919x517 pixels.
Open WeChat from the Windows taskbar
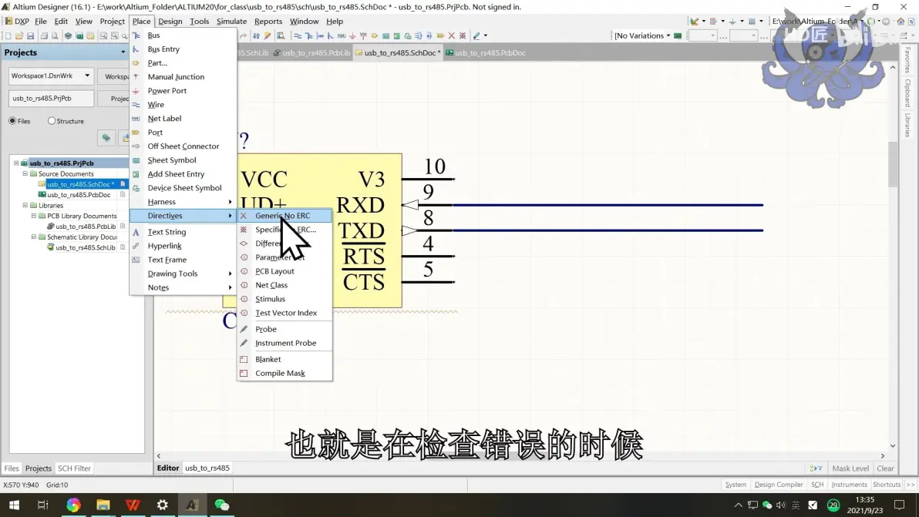click(x=221, y=505)
